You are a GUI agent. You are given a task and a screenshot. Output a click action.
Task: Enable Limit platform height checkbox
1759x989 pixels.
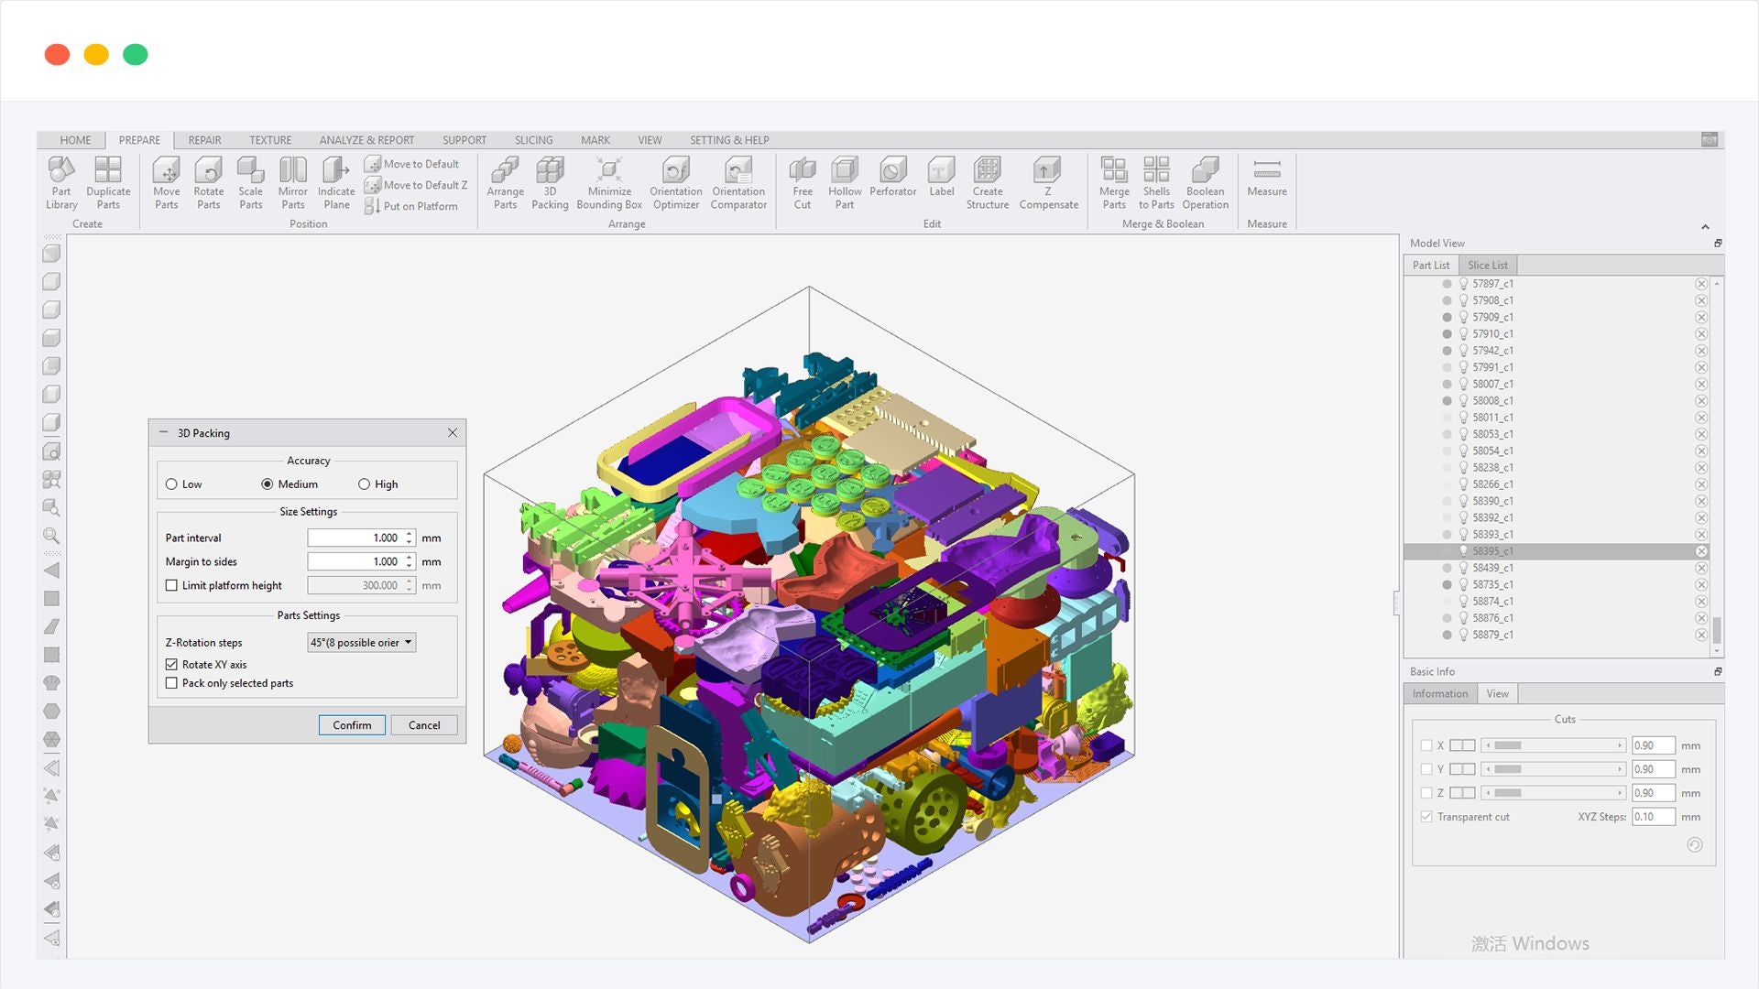(171, 585)
